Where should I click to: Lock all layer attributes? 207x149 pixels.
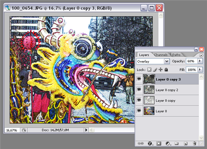click(x=166, y=70)
